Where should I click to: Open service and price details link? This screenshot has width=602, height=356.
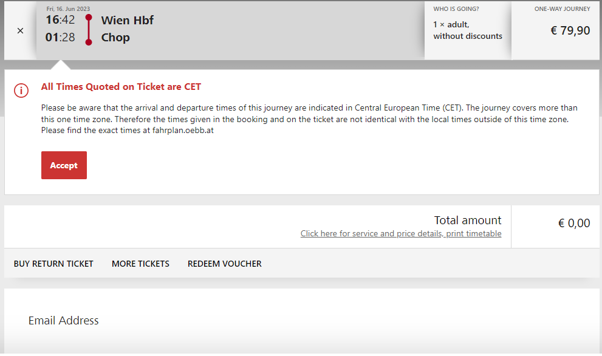401,234
